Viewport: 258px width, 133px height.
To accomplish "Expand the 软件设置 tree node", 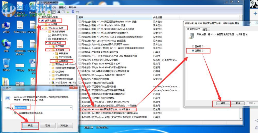I will point(43,24).
